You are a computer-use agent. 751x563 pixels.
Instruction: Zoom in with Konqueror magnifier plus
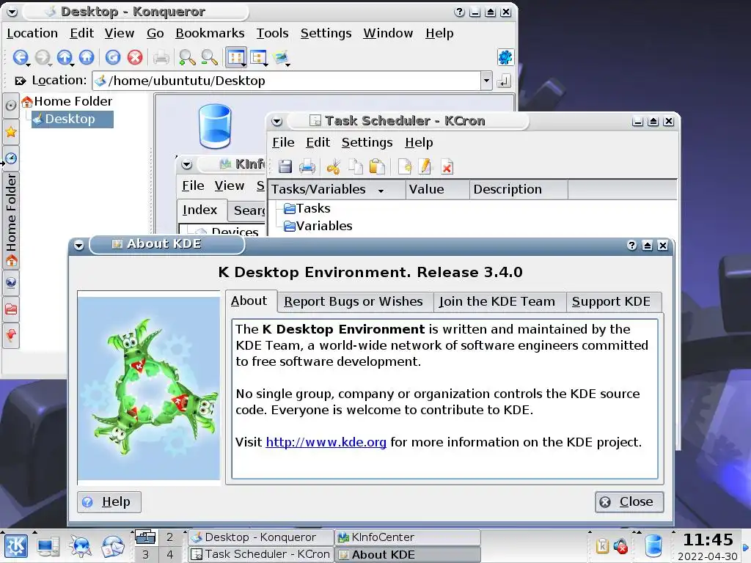(187, 57)
